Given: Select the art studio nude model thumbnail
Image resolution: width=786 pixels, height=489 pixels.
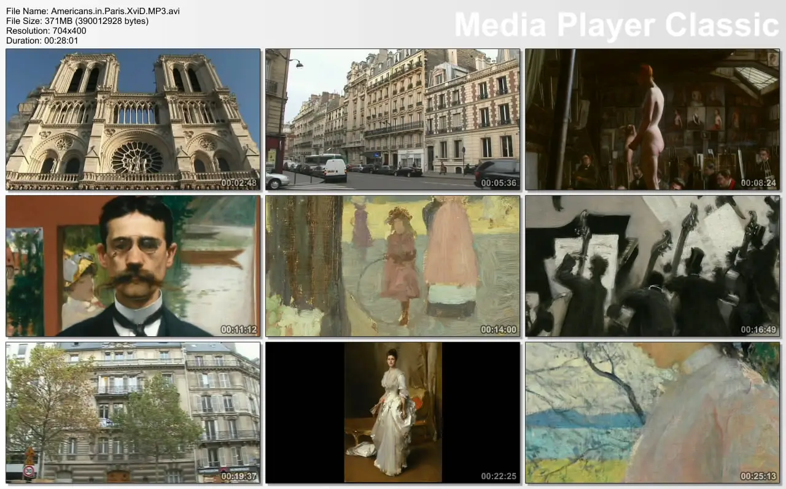Looking at the screenshot, I should (x=652, y=119).
